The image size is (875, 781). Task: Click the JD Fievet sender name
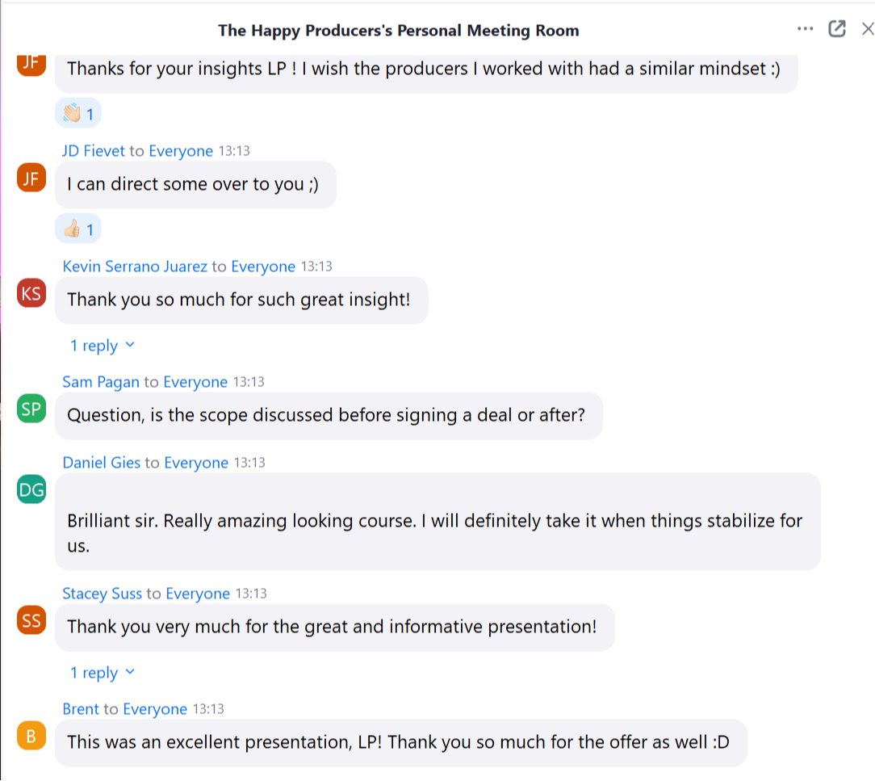(x=94, y=151)
